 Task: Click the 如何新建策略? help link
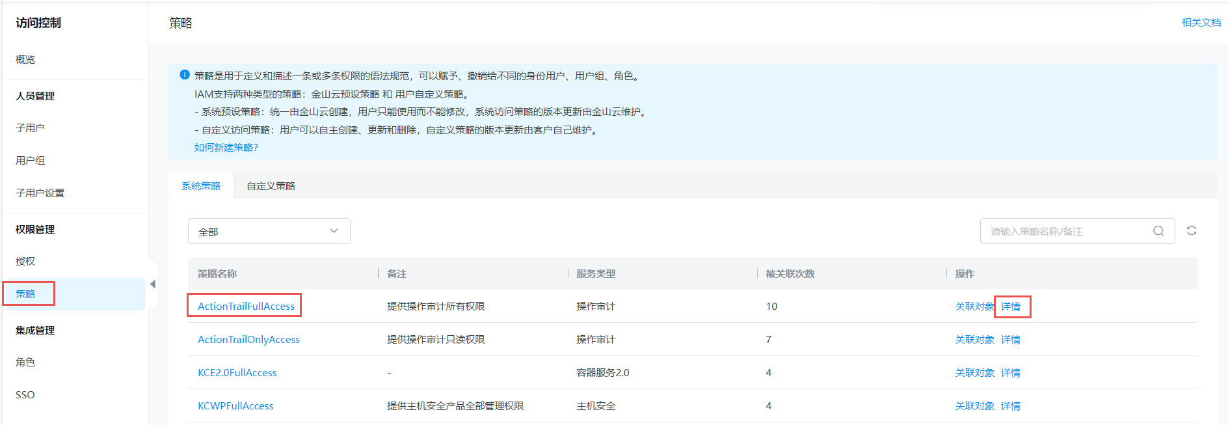pos(226,148)
